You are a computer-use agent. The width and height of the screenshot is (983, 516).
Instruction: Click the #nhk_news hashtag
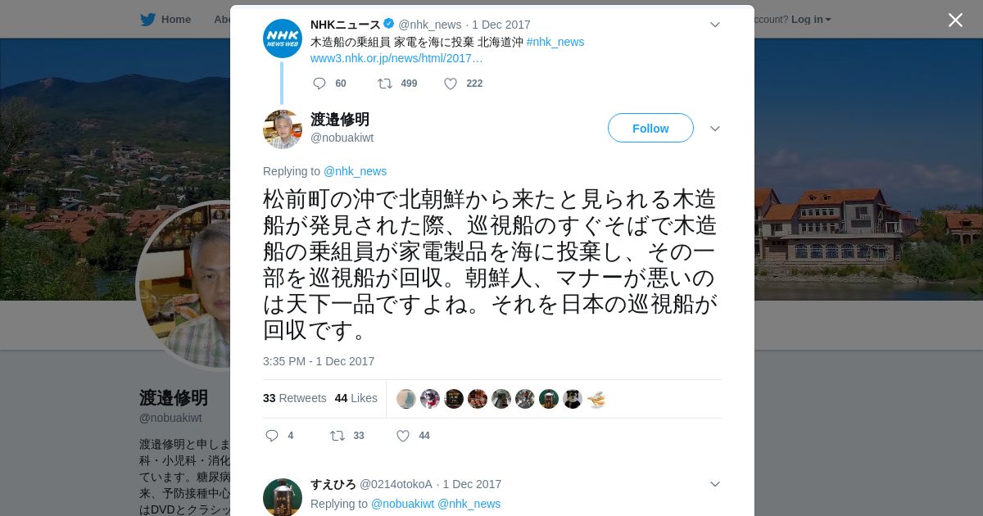point(555,42)
